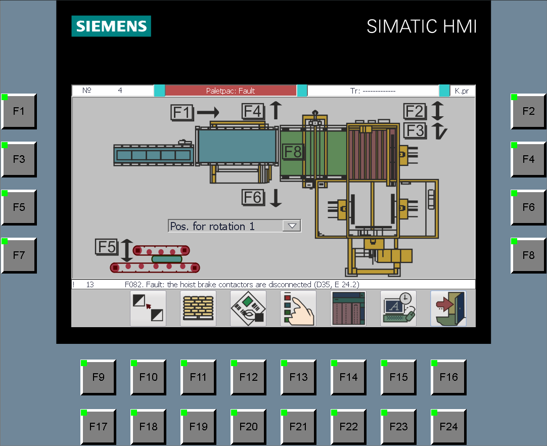Click the Paletpac: Fault status bar
This screenshot has height=446, width=547.
click(x=231, y=91)
